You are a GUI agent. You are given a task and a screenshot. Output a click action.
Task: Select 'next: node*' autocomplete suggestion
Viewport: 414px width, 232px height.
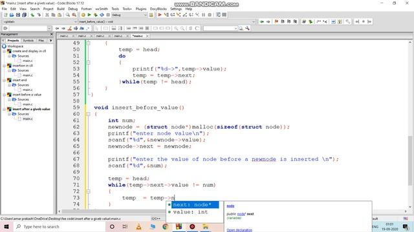click(x=195, y=205)
